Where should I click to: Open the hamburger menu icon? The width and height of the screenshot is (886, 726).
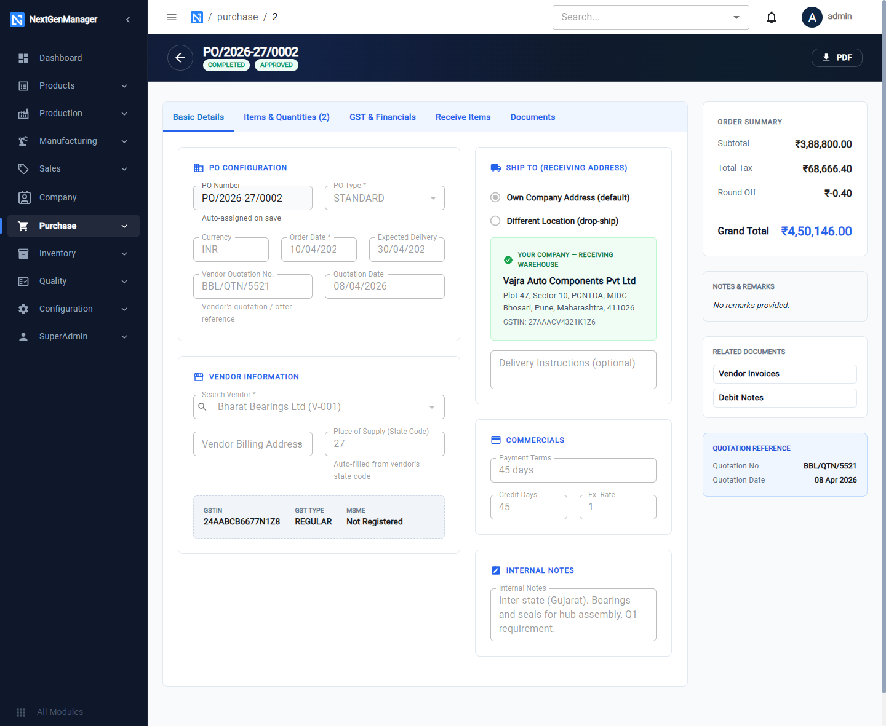pos(172,17)
